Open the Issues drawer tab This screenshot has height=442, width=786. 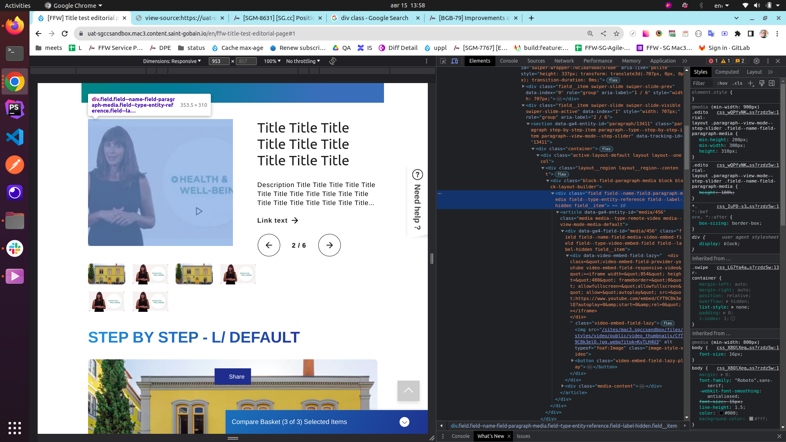point(523,436)
